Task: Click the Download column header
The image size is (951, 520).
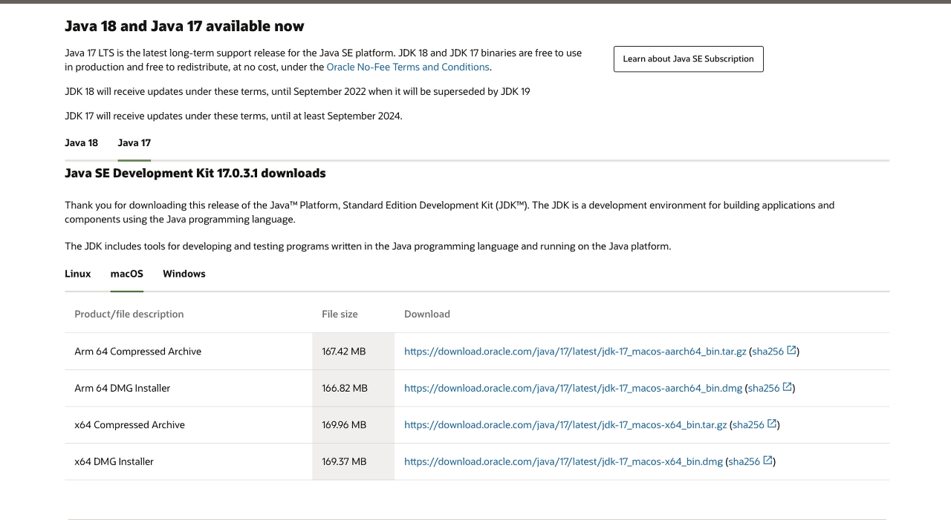Action: click(x=426, y=314)
